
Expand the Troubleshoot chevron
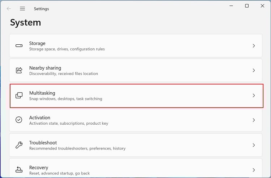tap(254, 145)
